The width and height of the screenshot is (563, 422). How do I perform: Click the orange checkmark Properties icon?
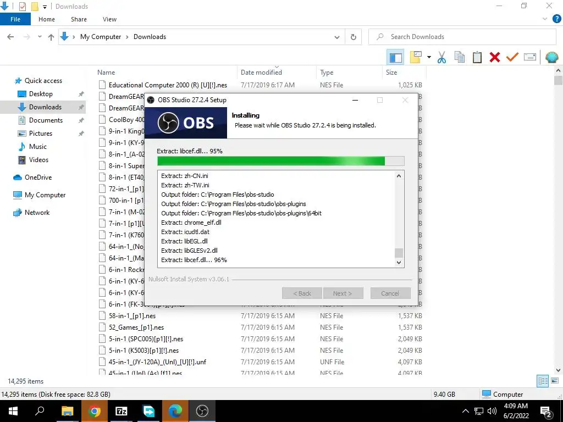(512, 57)
